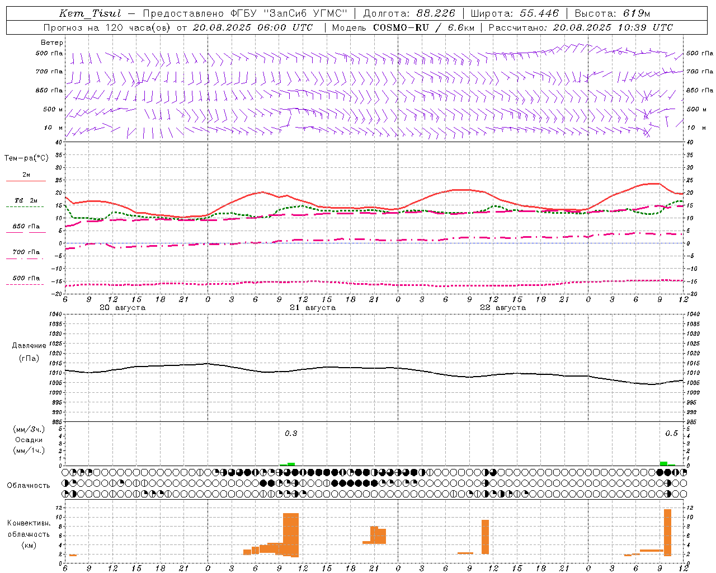This screenshot has height=573, width=716.
Task: Click the 'Рассчитано: 20.08.2025 10:39 UTC' timestamp
Action: point(581,27)
